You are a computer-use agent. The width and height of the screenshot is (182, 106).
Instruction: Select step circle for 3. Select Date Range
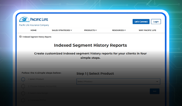(x=23, y=93)
